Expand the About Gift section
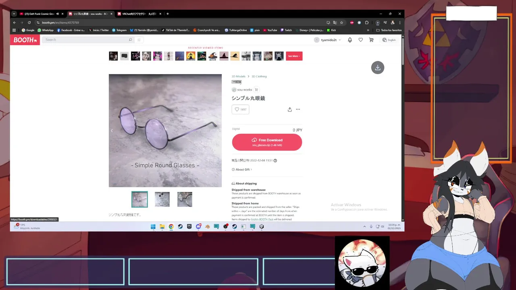516x290 pixels. (242, 170)
